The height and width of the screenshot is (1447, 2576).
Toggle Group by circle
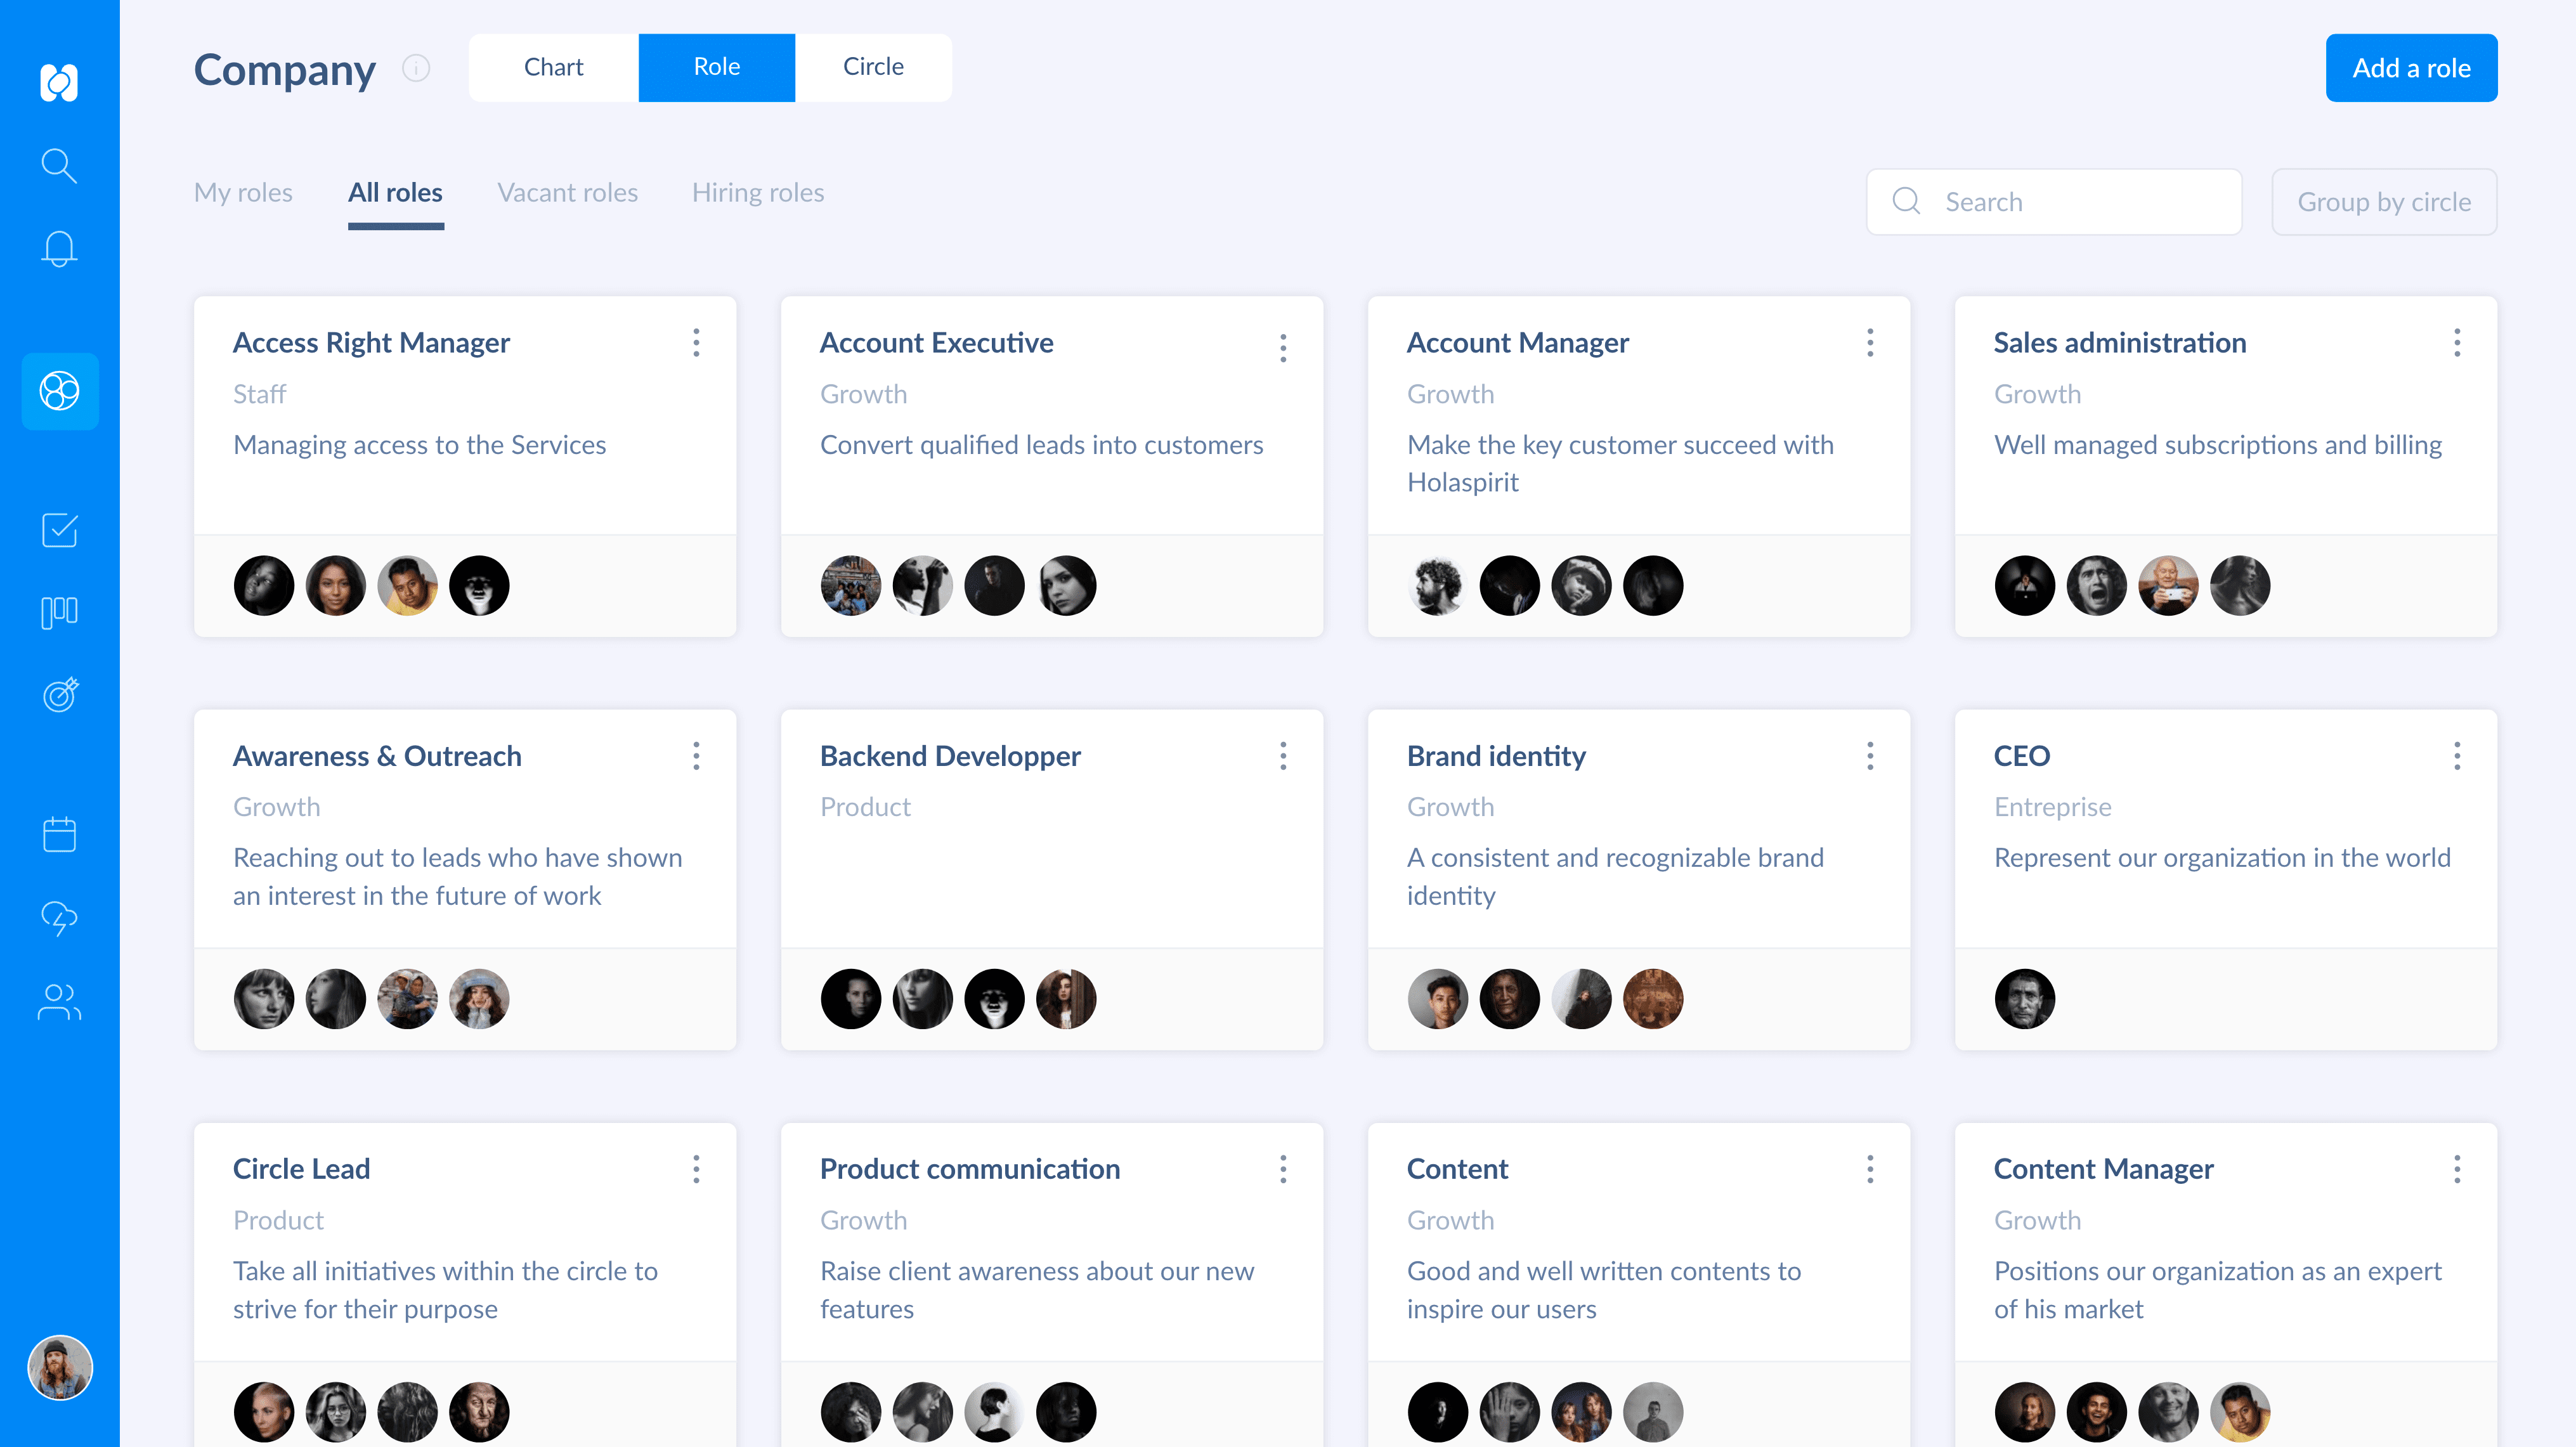(2384, 201)
